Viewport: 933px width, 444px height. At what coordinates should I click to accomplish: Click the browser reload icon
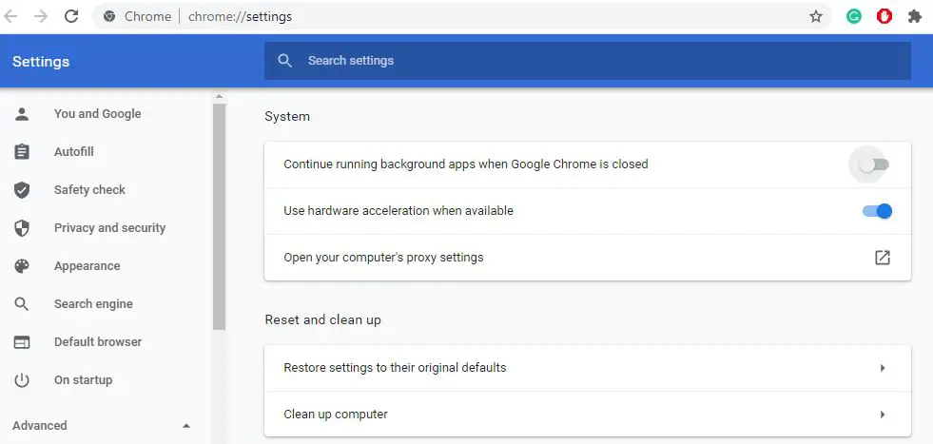tap(71, 17)
